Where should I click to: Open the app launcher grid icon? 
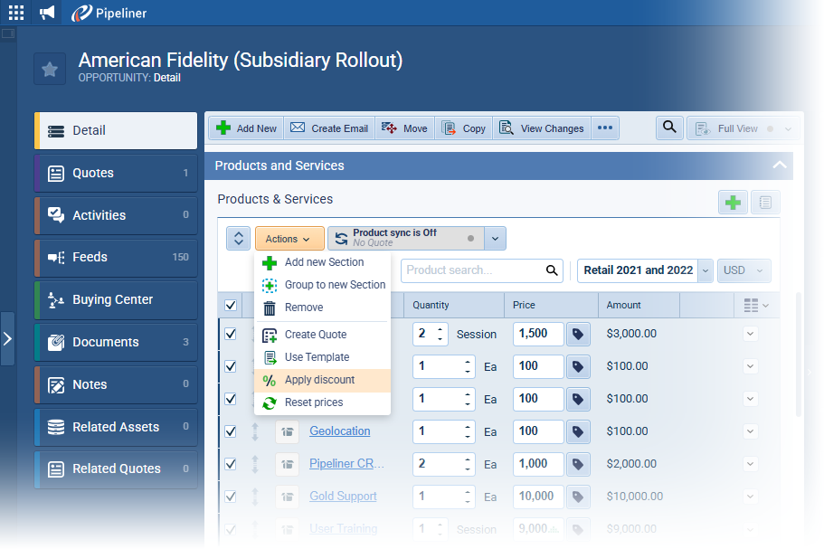[16, 13]
